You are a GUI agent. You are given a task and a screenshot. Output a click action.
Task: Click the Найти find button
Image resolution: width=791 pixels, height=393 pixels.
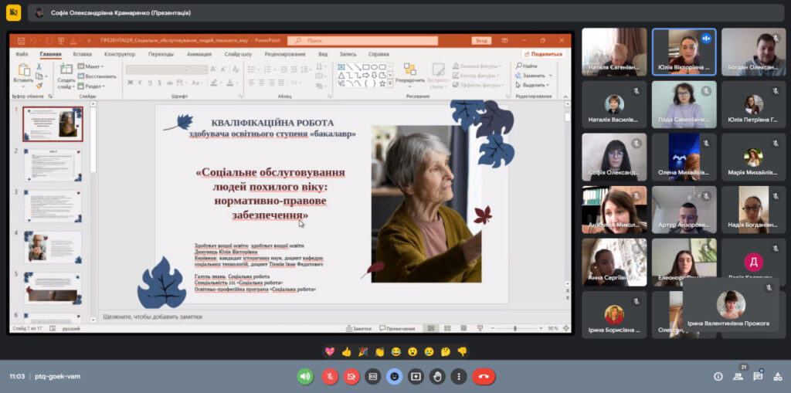[x=528, y=66]
